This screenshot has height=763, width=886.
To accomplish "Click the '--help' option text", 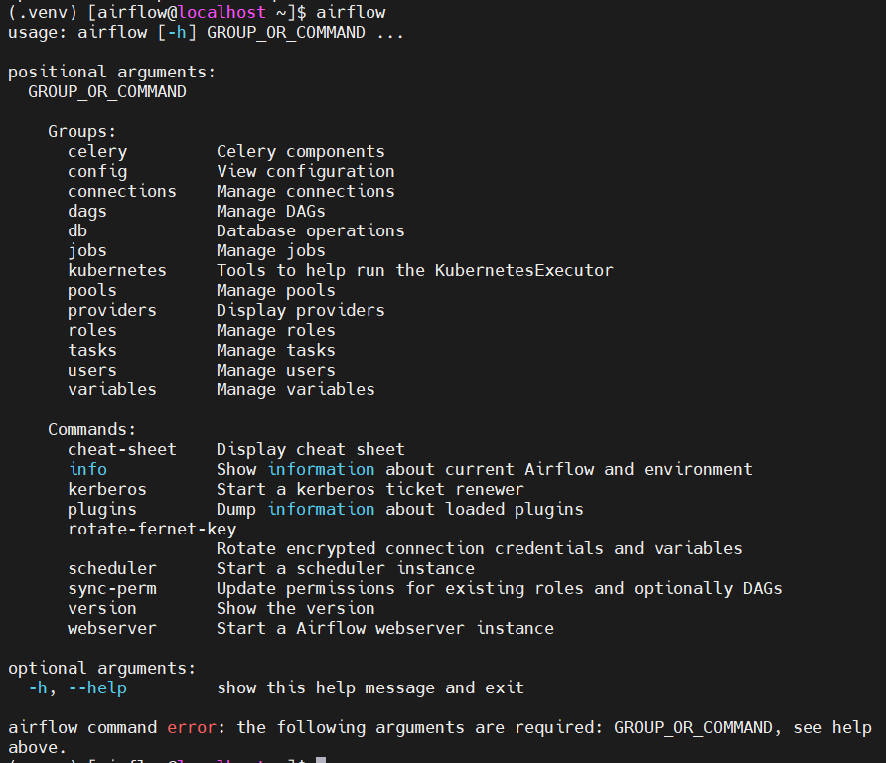I will pyautogui.click(x=97, y=688).
